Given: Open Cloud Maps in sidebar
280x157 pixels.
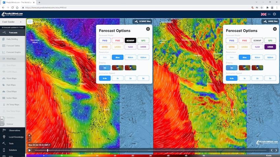Looking at the screenshot, I should (x=13, y=92).
